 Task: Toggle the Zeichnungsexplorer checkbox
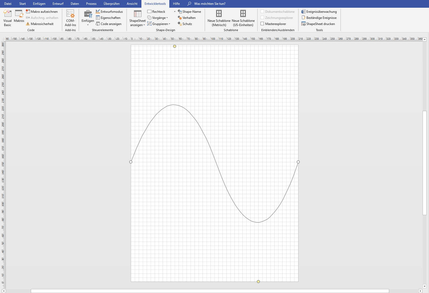click(x=262, y=18)
